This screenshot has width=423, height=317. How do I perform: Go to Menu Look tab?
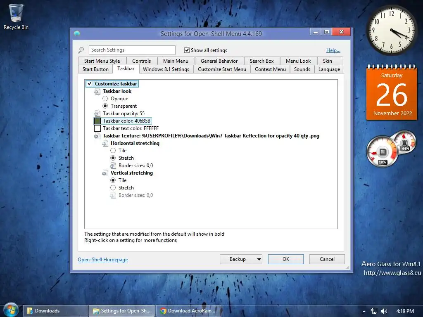coord(298,61)
